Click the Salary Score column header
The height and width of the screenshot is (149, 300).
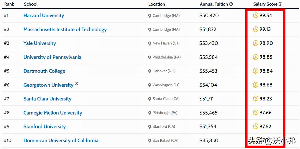(x=265, y=4)
